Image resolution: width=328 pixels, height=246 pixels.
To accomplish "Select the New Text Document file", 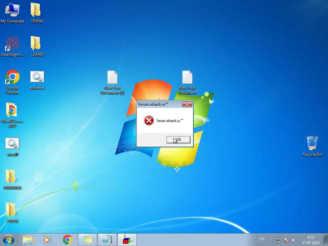I will coord(187,82).
